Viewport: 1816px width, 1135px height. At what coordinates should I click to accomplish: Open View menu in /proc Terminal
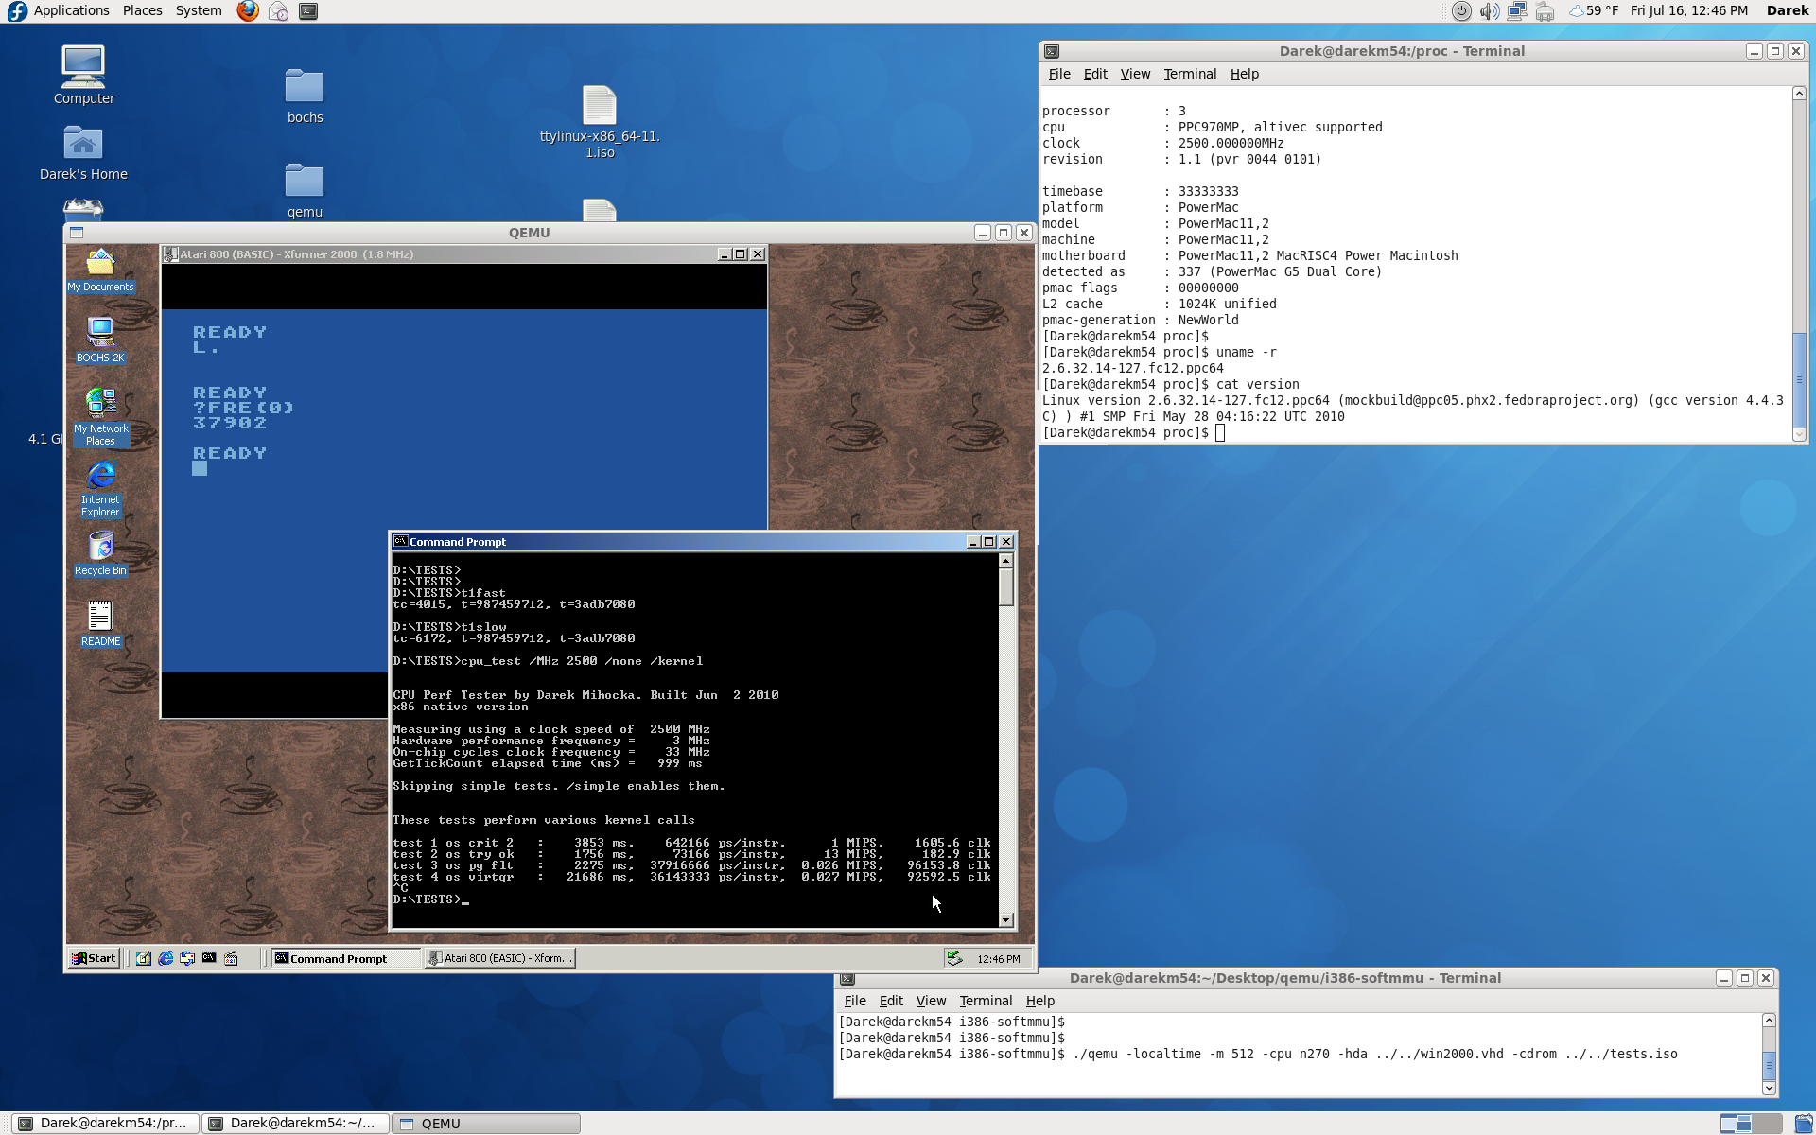click(1135, 74)
